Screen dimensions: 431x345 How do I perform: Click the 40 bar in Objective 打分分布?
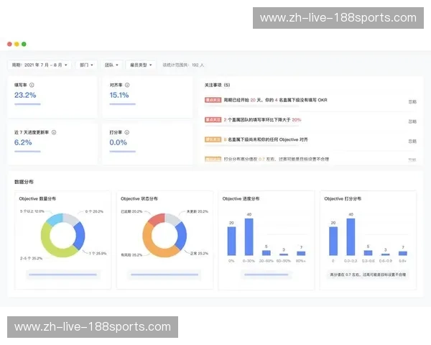coord(351,236)
